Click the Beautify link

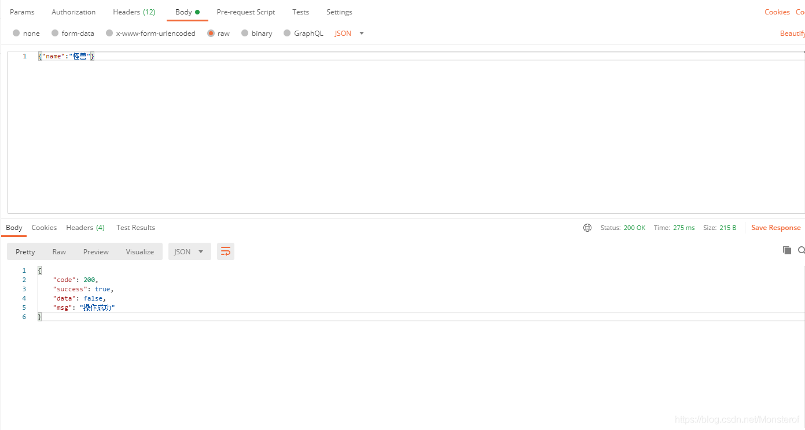792,34
